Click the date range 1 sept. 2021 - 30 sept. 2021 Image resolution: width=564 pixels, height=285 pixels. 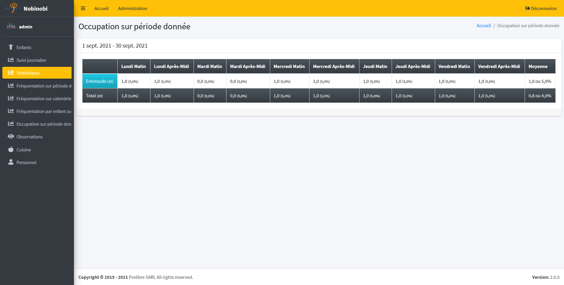point(115,46)
